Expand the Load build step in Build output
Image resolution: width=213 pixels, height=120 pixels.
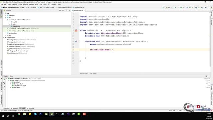click(x=11, y=82)
